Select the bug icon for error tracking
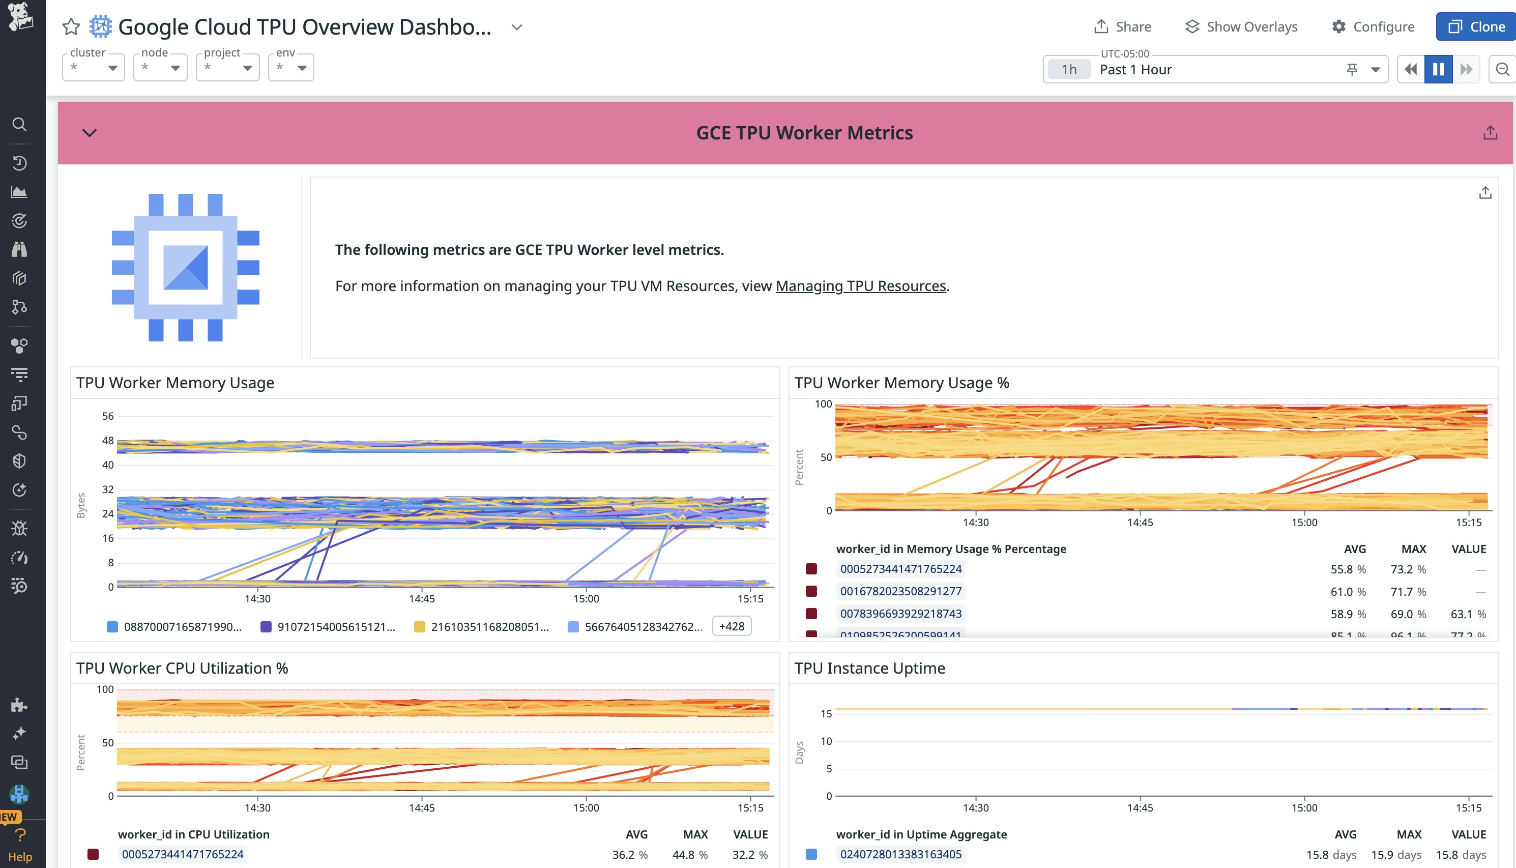Viewport: 1516px width, 868px height. point(20,527)
